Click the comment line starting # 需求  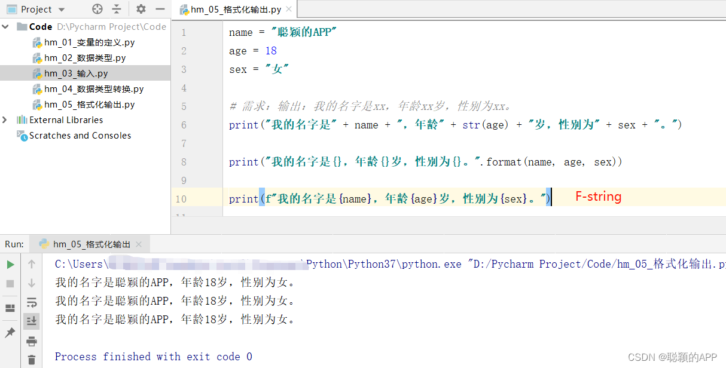370,106
